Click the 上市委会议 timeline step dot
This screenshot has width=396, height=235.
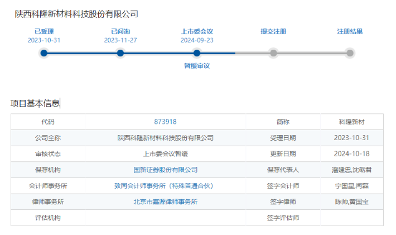coord(197,53)
